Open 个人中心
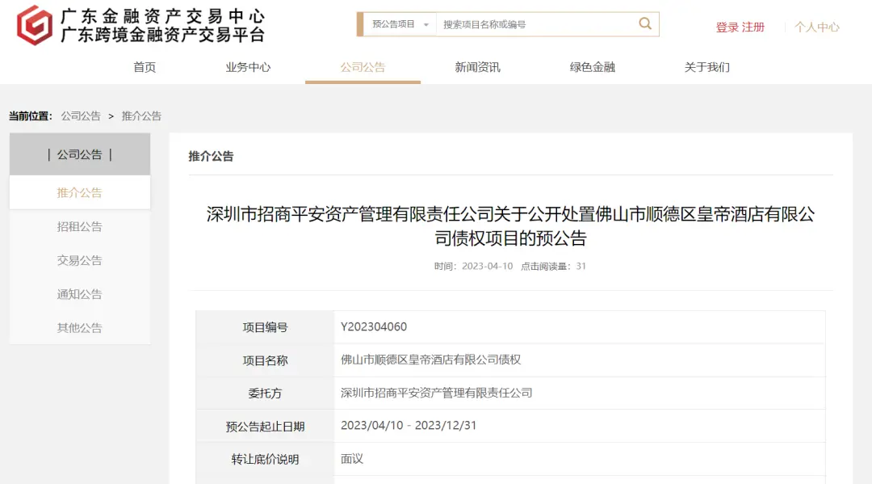872x484 pixels. 816,27
